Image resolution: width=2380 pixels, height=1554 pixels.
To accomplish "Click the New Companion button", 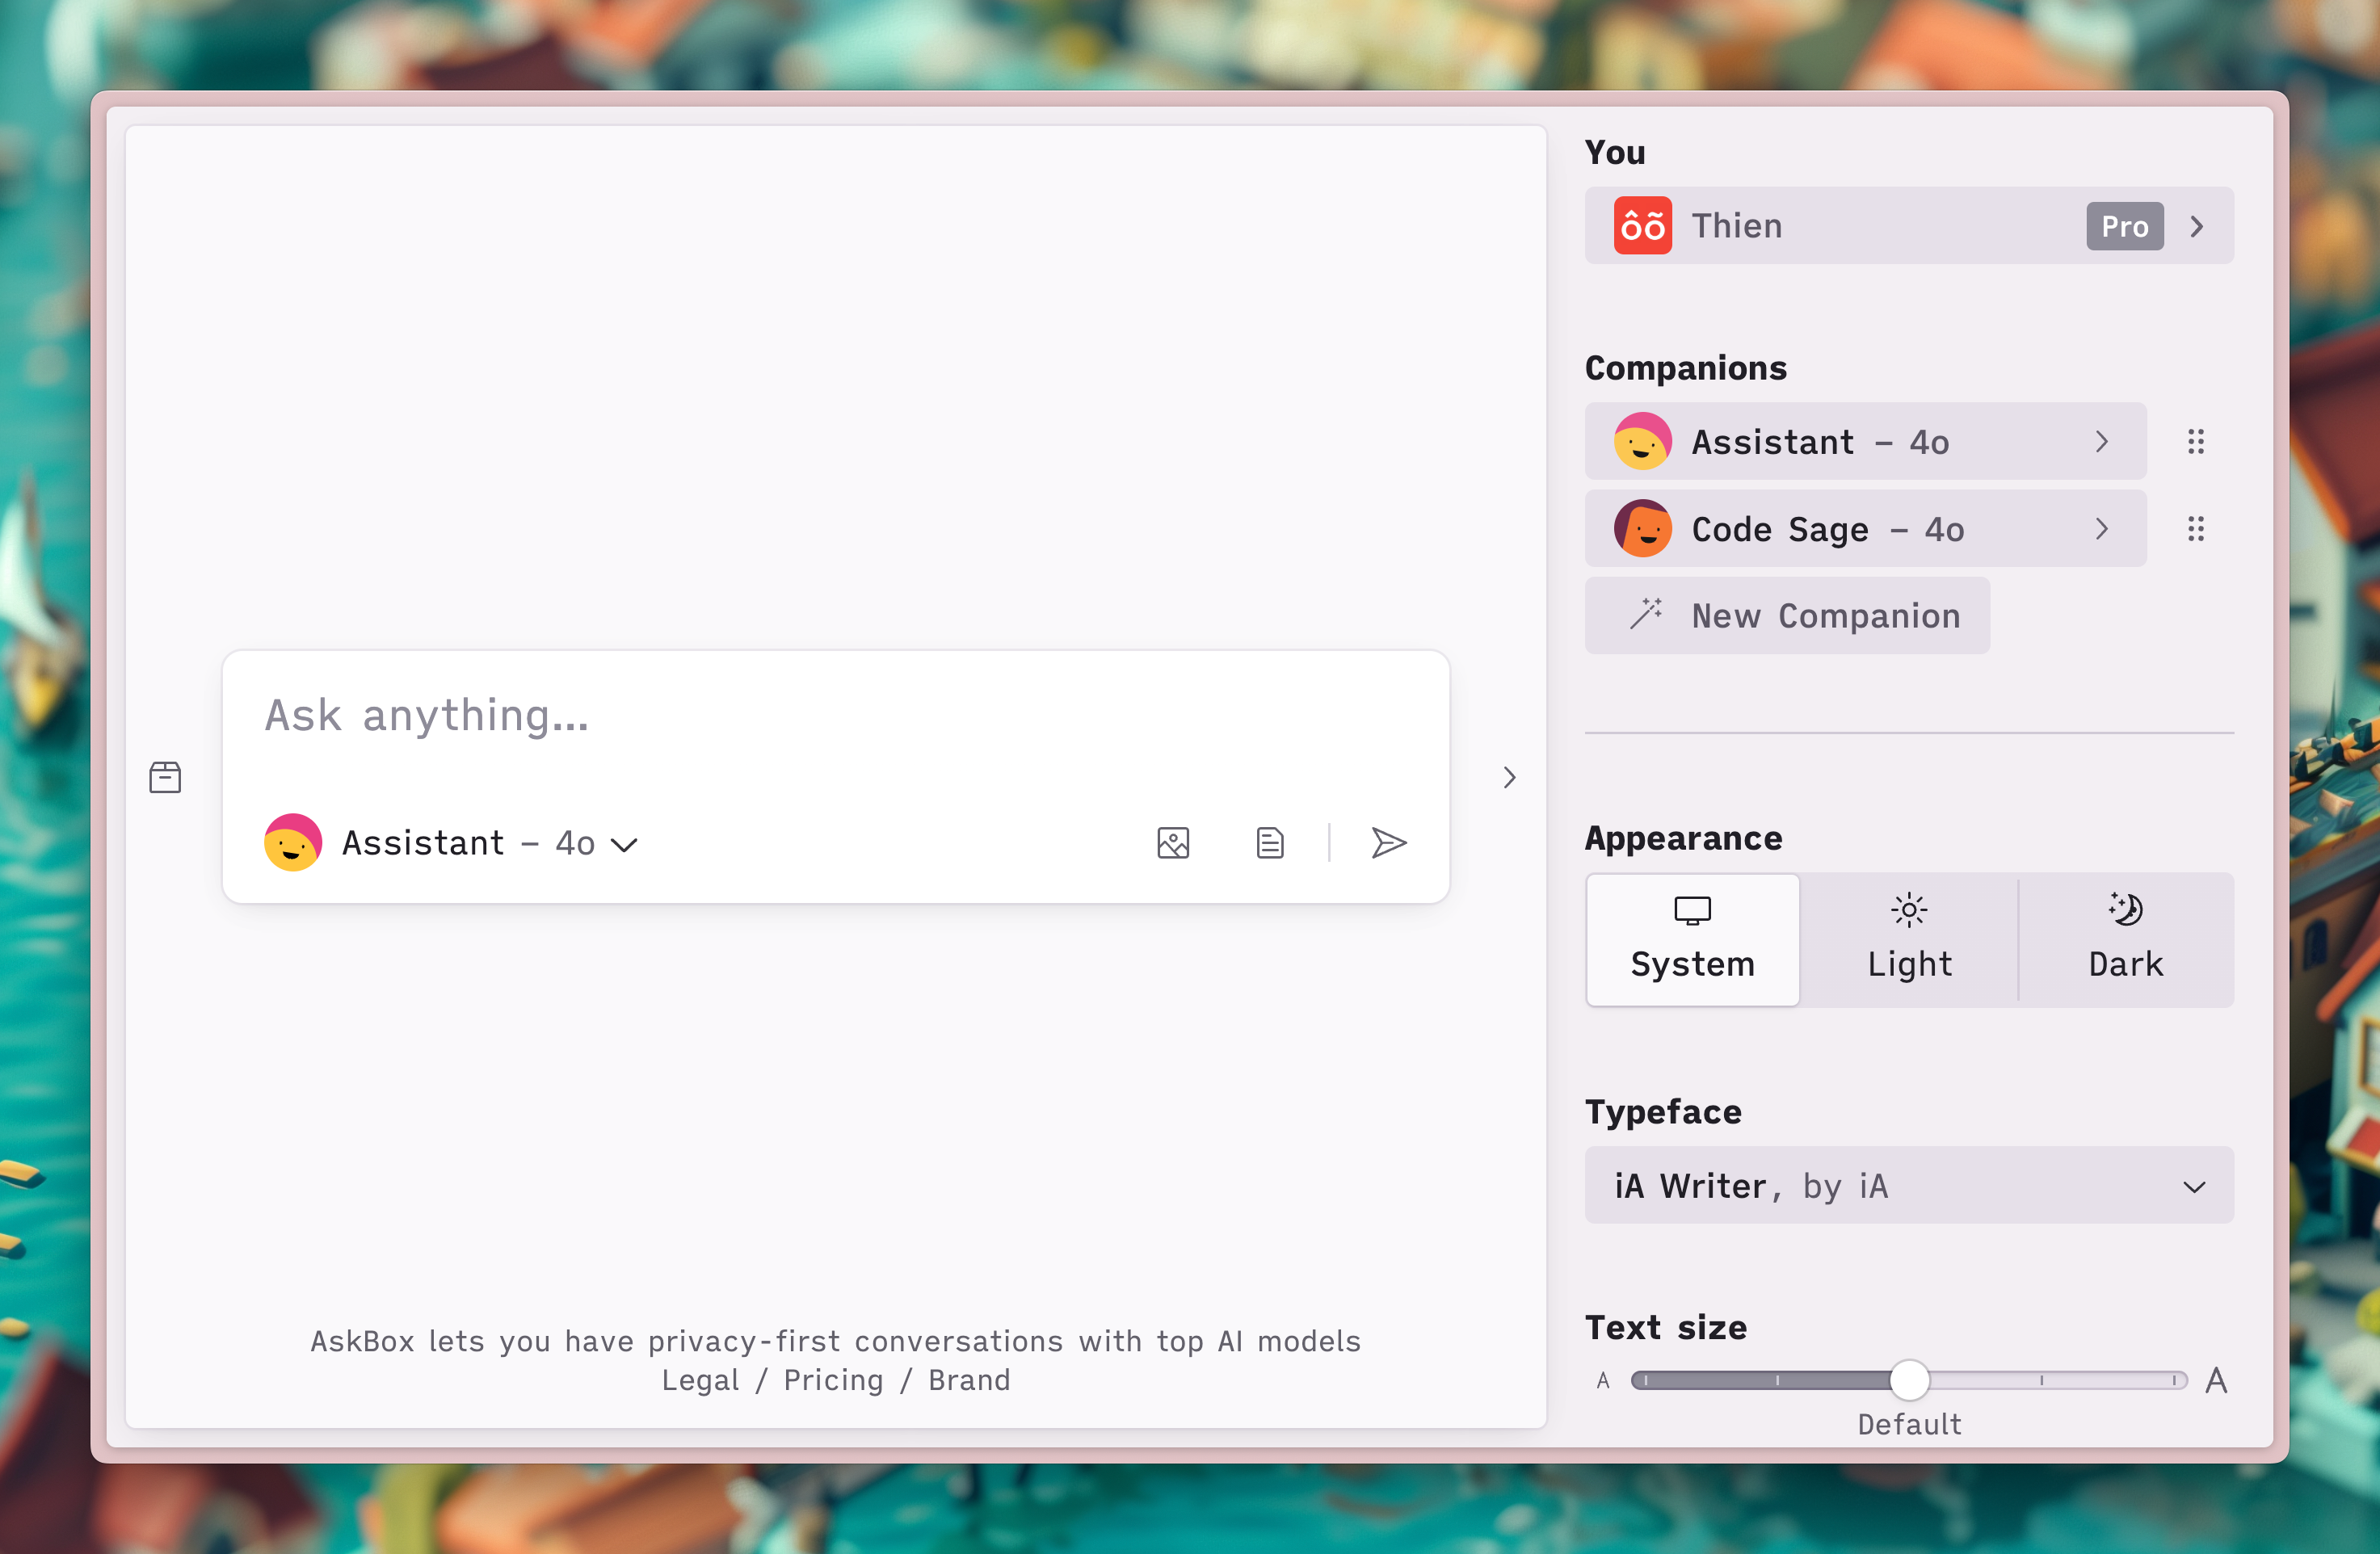I will click(x=1787, y=615).
